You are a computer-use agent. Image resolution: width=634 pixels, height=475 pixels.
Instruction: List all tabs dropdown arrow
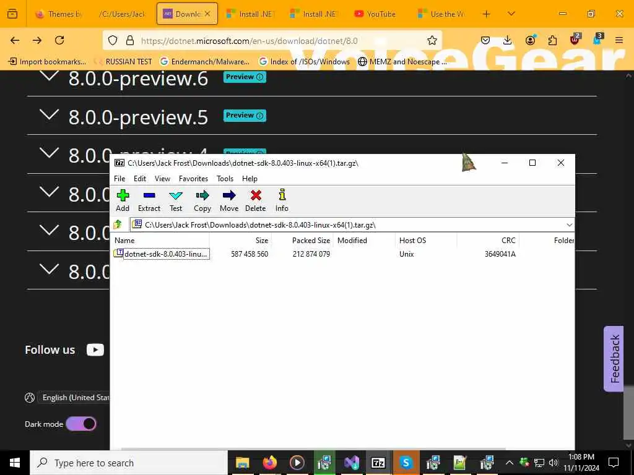(x=511, y=14)
